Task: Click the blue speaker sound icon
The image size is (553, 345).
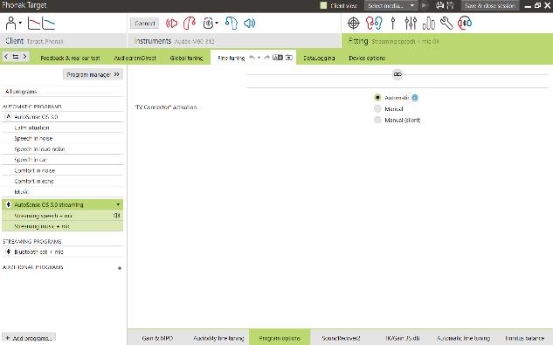Action: click(249, 24)
